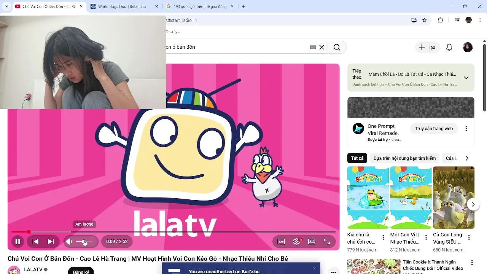This screenshot has width=487, height=274.
Task: Open options for Một Con Vịt video
Action: pyautogui.click(x=426, y=237)
